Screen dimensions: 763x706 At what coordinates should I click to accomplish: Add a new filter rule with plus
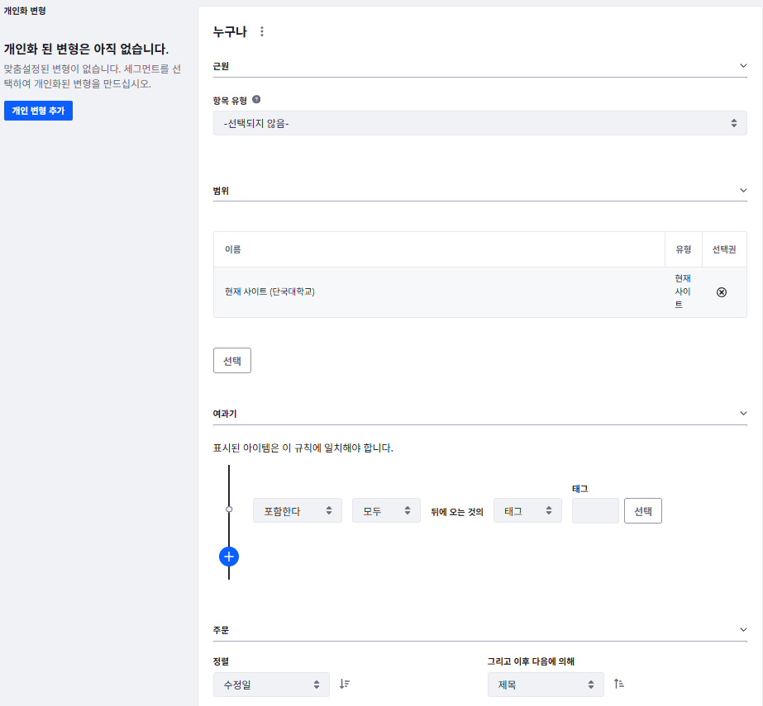tap(229, 557)
